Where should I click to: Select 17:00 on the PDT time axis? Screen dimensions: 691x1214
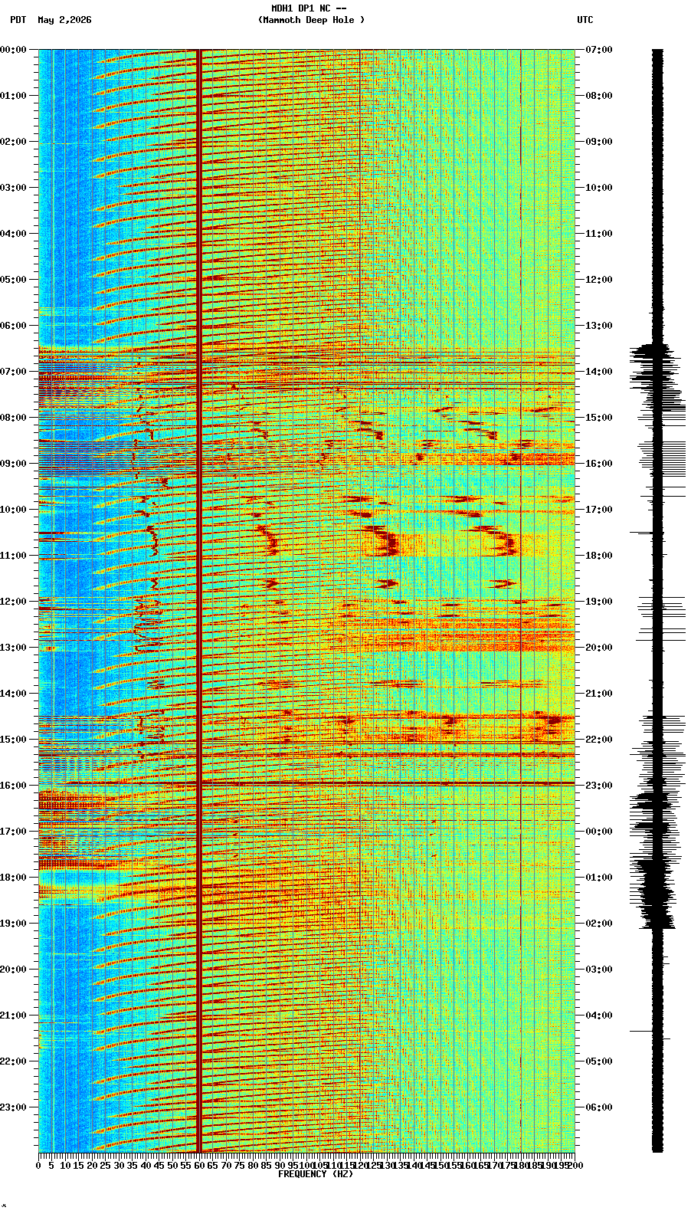click(14, 832)
